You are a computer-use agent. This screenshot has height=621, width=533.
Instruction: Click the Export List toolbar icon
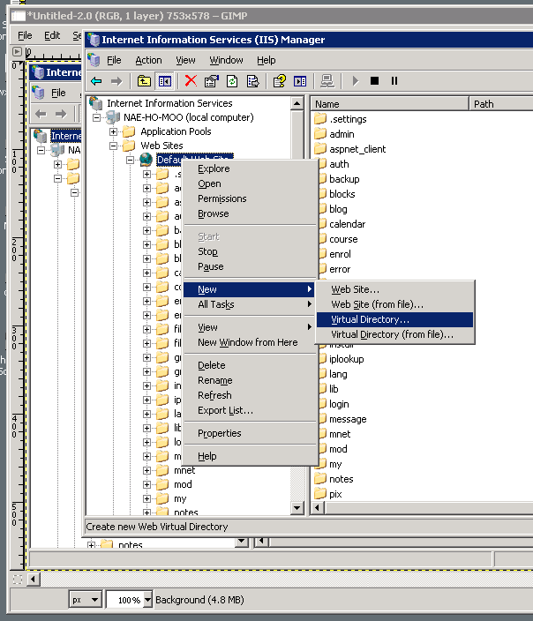click(x=252, y=81)
